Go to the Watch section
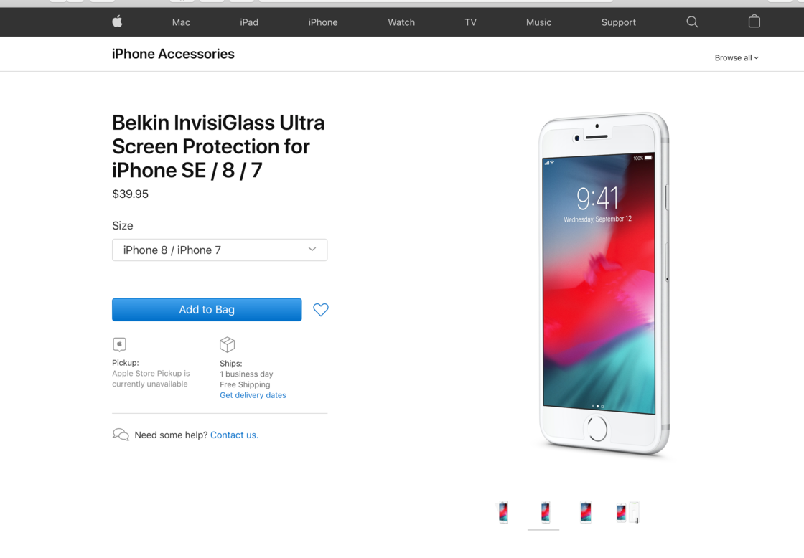804x558 pixels. coord(401,22)
